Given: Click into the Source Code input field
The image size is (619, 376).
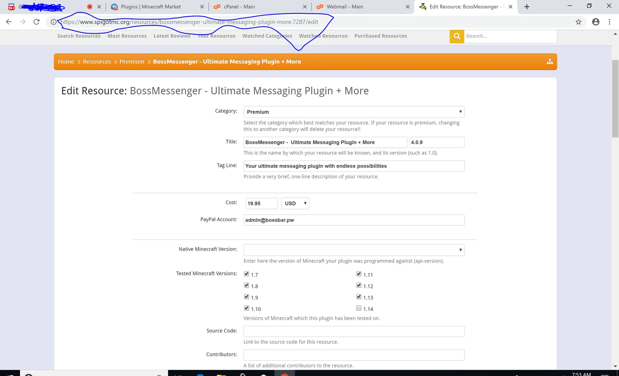Looking at the screenshot, I should pos(354,331).
